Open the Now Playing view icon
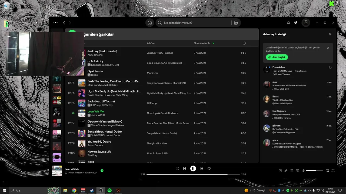Image resolution: width=346 pixels, height=194 pixels. (280, 171)
